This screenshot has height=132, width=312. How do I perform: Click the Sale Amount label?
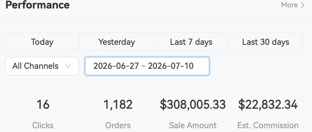(x=193, y=125)
